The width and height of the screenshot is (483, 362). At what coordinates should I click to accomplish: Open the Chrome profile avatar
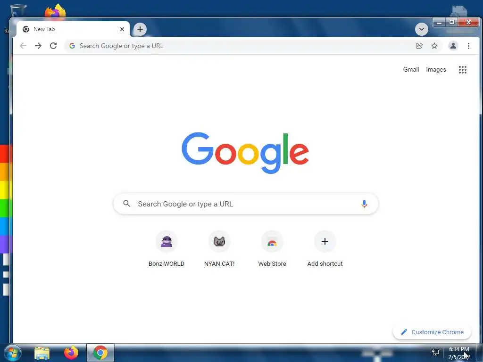click(453, 46)
